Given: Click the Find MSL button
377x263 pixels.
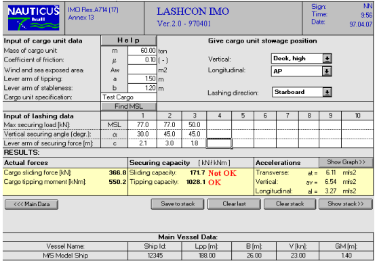Looking at the screenshot, I should (129, 106).
